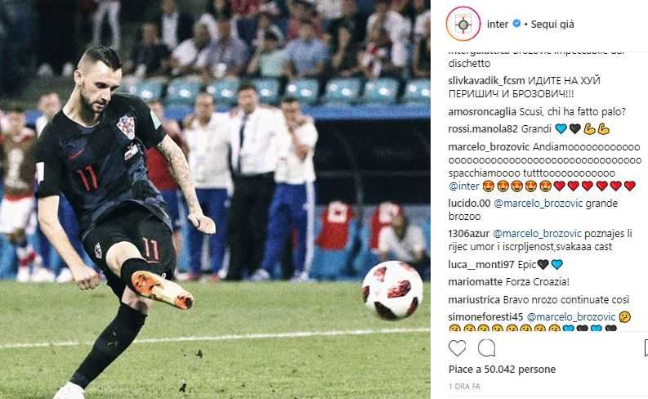Click the heart like icon

pyautogui.click(x=457, y=348)
